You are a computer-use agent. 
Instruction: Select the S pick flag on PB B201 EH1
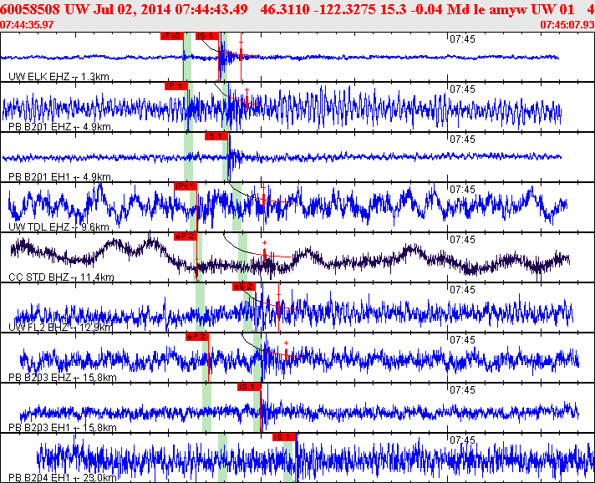pyautogui.click(x=216, y=136)
